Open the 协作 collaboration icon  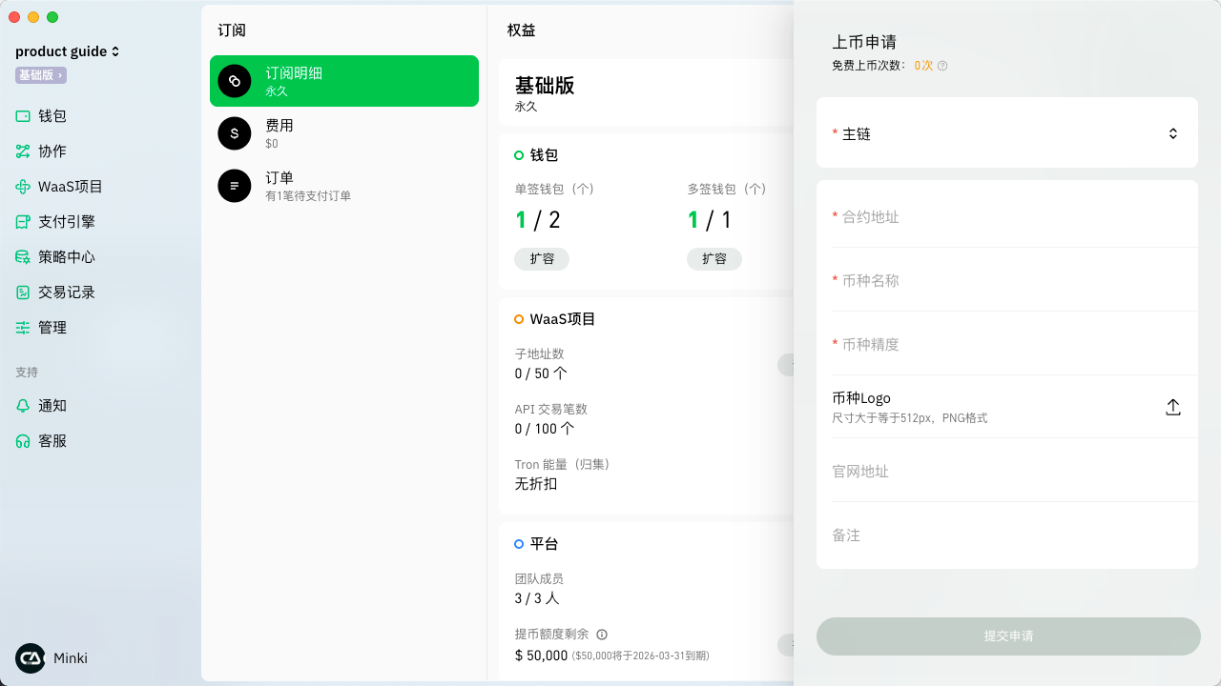(23, 151)
